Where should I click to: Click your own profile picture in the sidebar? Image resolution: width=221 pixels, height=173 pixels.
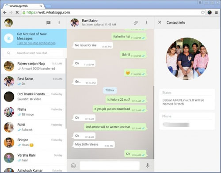click(x=8, y=23)
